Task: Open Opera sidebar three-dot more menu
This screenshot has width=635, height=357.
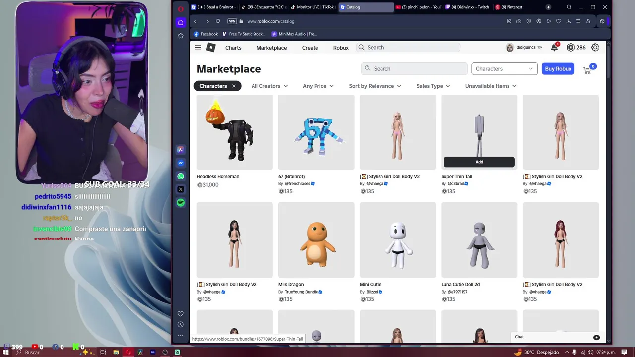Action: tap(181, 335)
